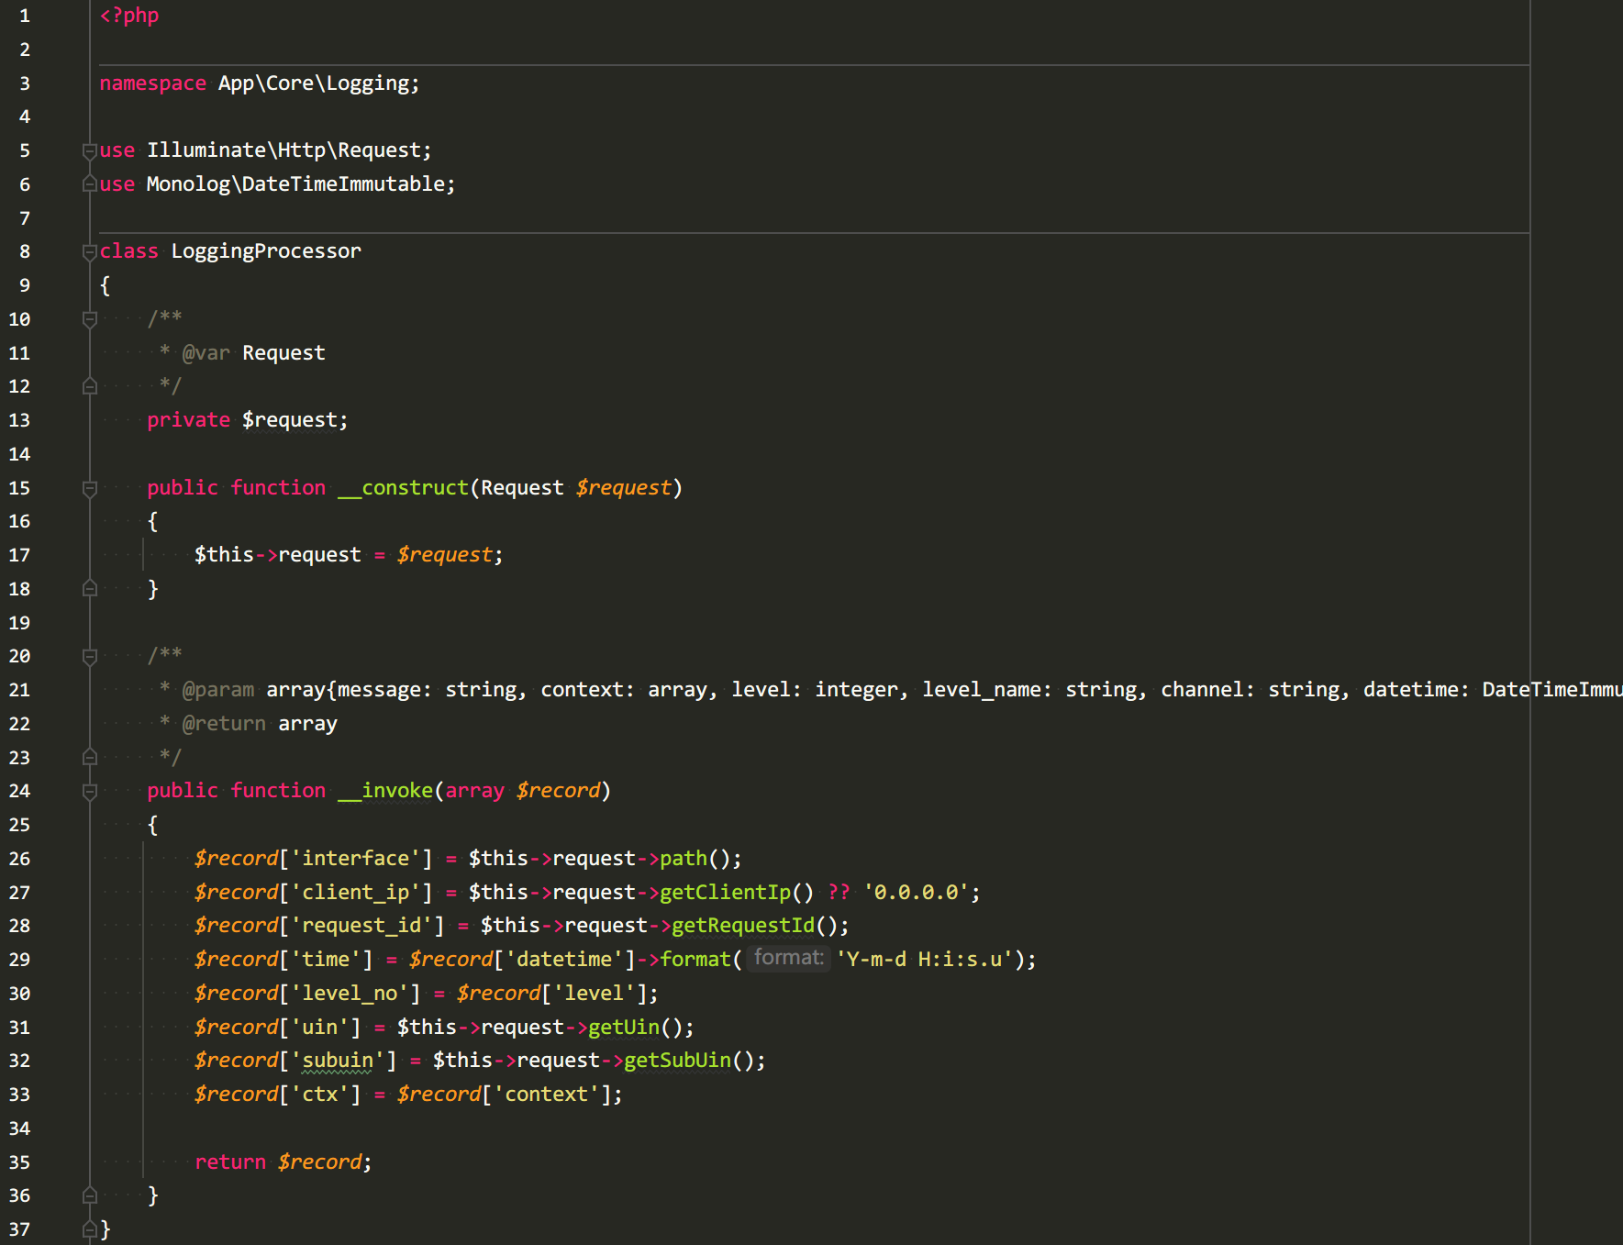
Task: Click '$this' on the line 17 assignment
Action: (x=224, y=555)
